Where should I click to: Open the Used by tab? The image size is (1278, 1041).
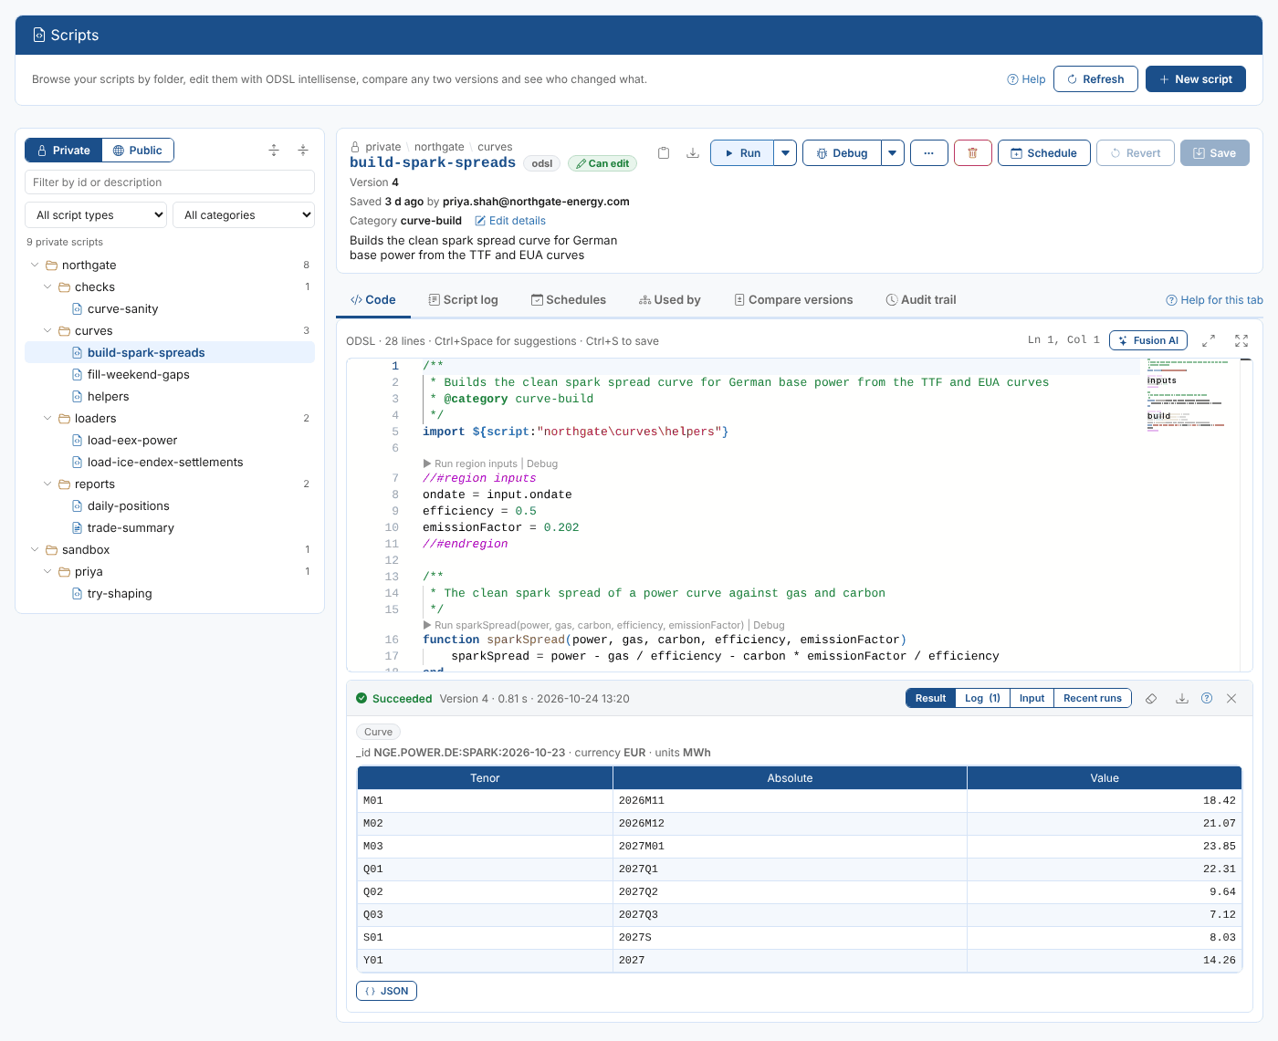point(670,300)
